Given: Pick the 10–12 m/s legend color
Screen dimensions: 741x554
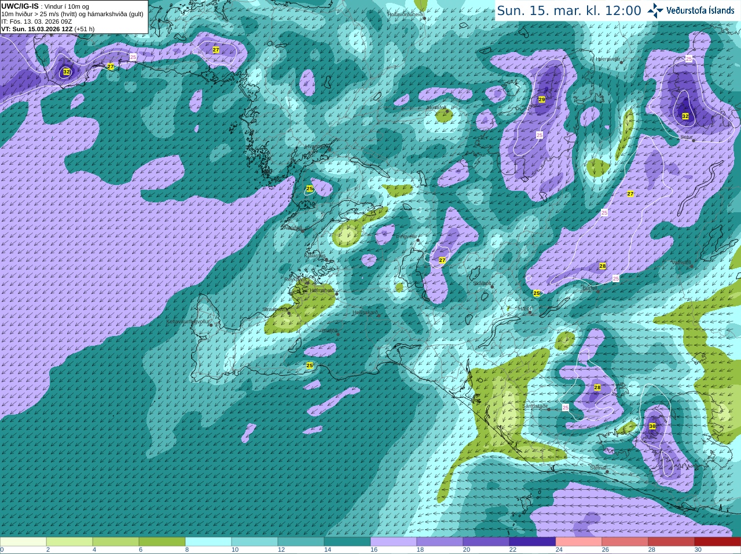Looking at the screenshot, I should [255, 542].
